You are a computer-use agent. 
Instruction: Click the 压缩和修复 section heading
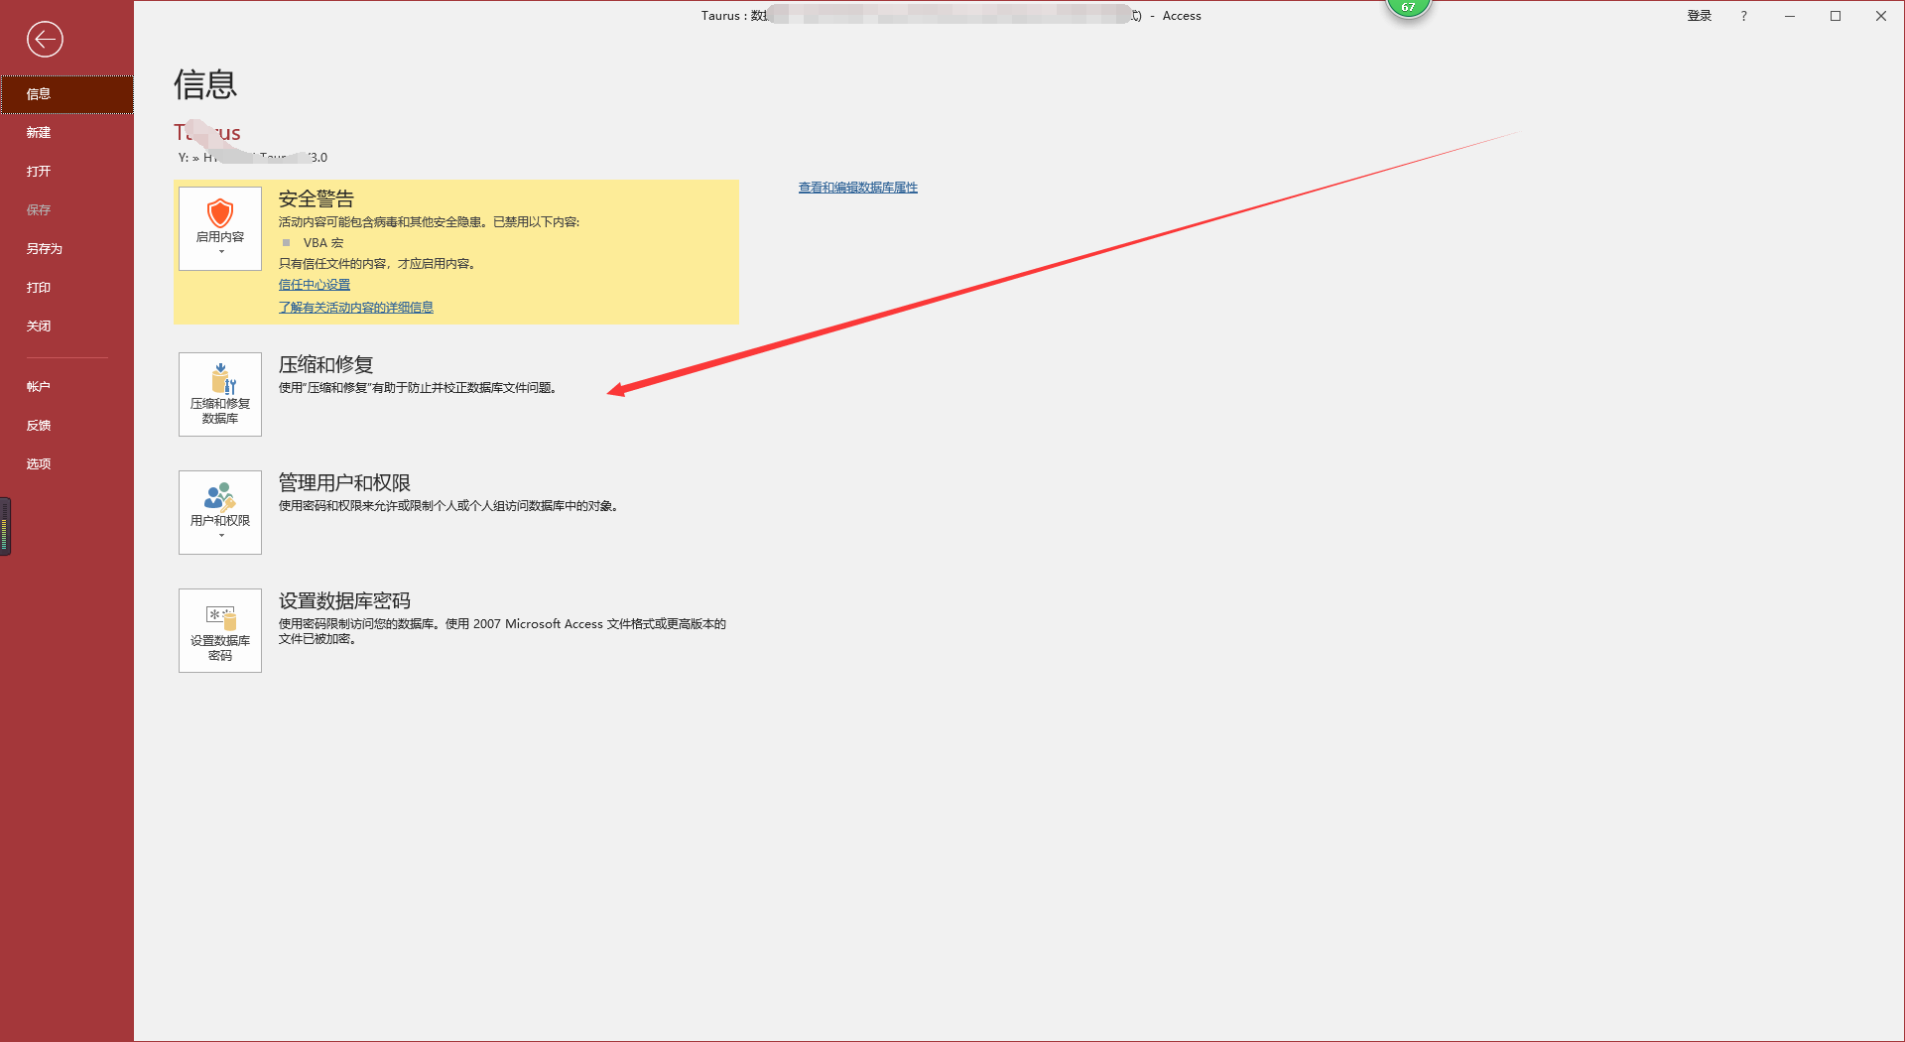coord(326,364)
